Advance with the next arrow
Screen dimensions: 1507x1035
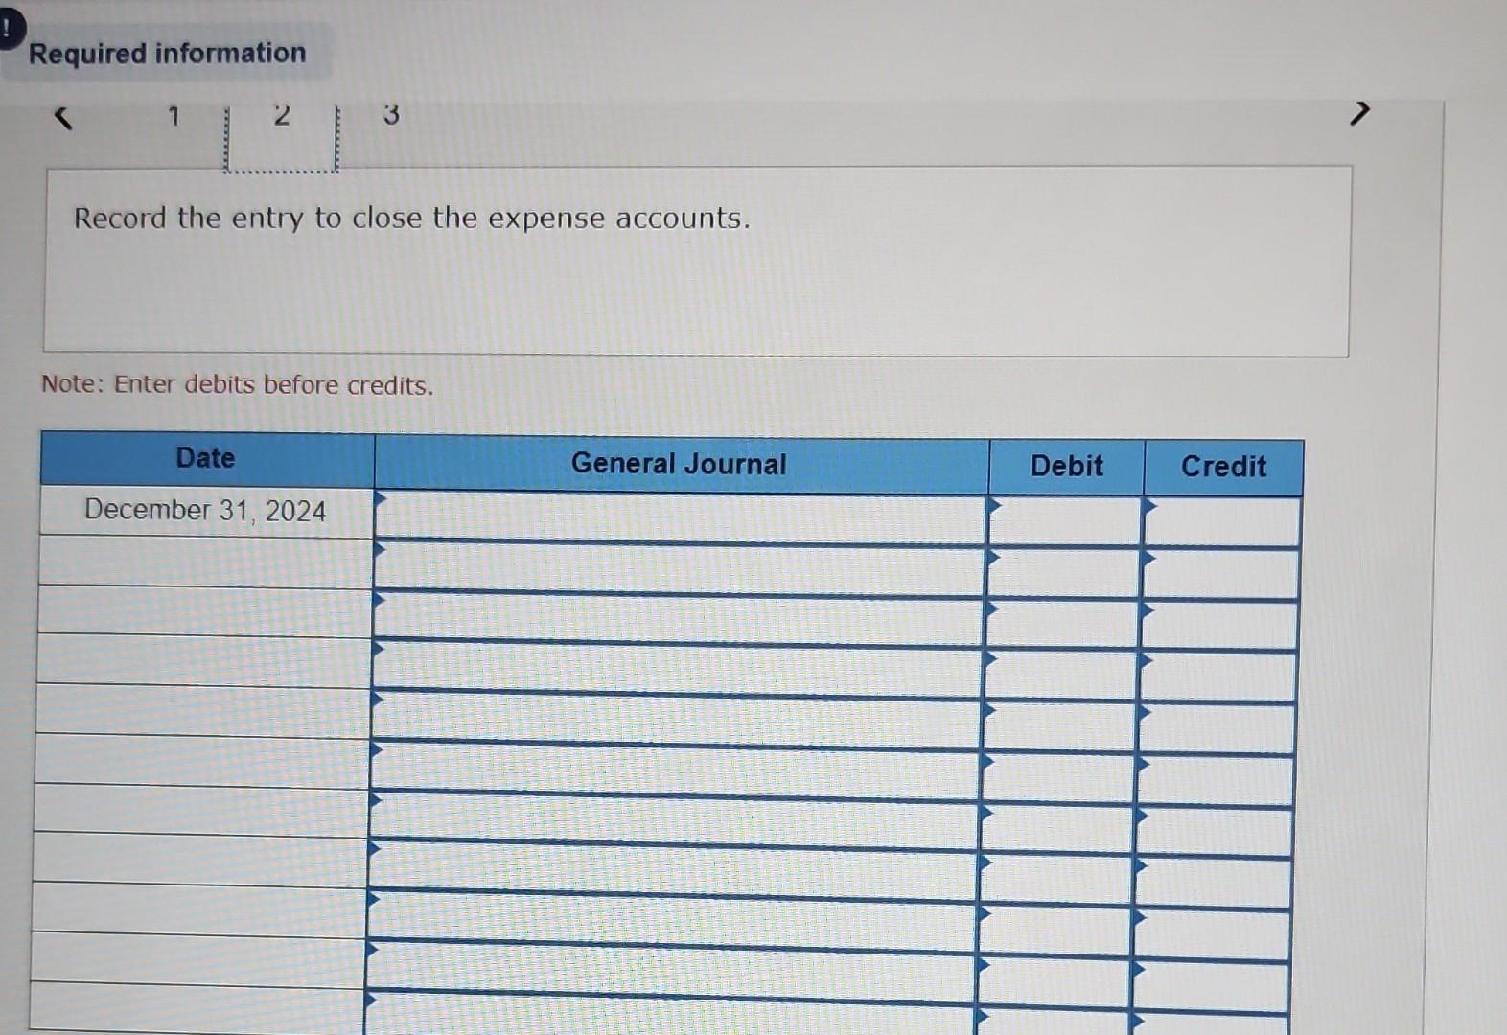click(1358, 113)
